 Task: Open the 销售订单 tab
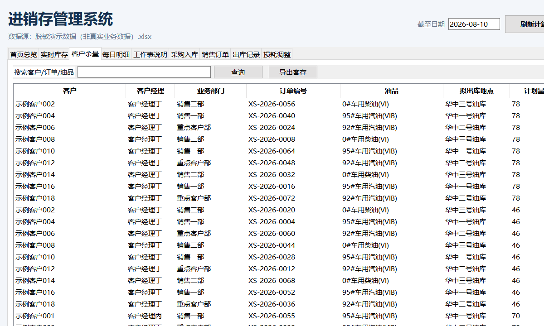tap(215, 54)
